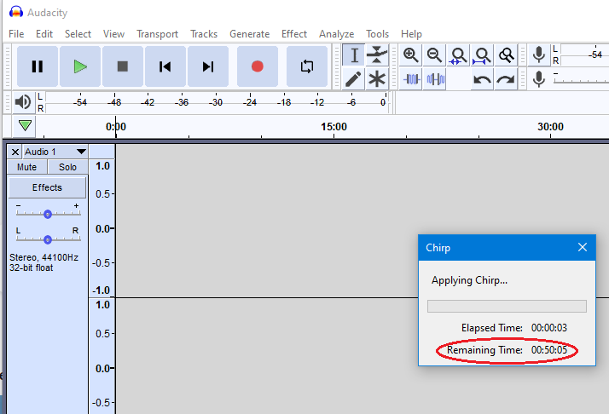Close the Audio 1 track
The height and width of the screenshot is (414, 609).
click(x=15, y=152)
